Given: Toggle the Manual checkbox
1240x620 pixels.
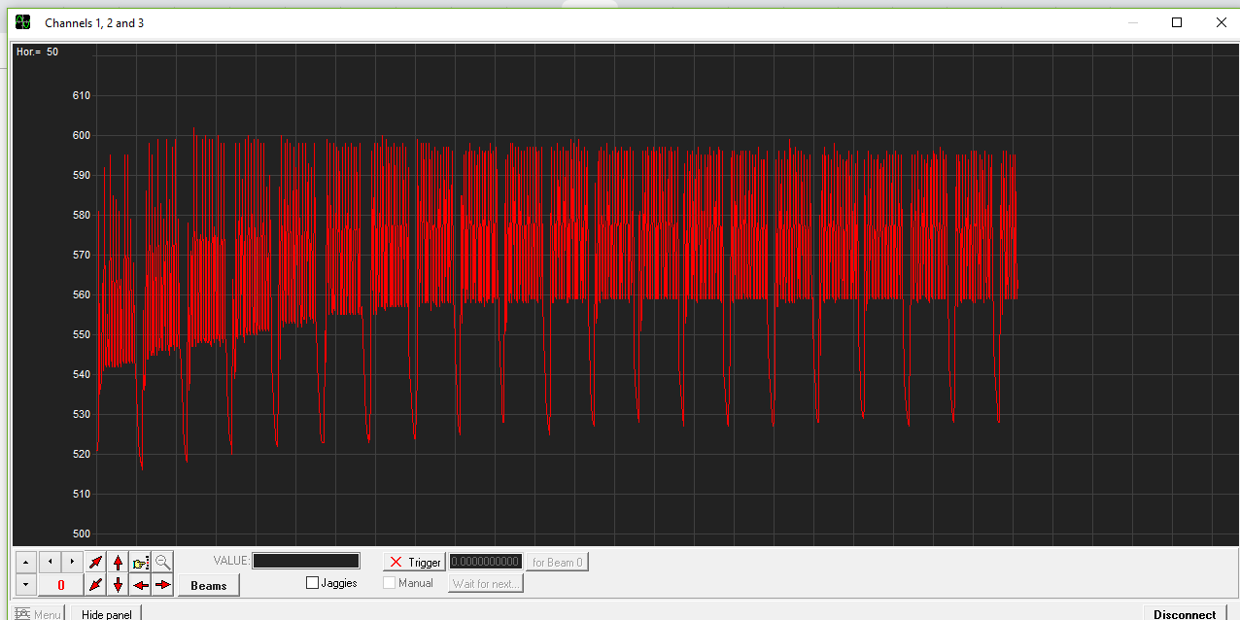Looking at the screenshot, I should click(390, 583).
